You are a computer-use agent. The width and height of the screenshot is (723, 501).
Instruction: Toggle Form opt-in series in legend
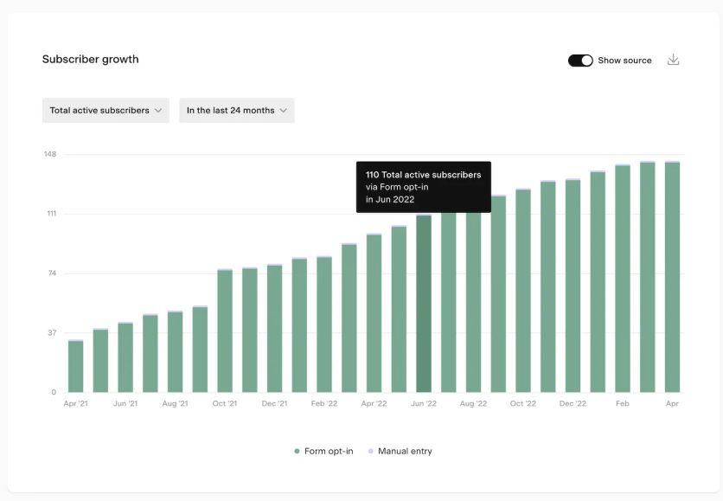click(323, 451)
